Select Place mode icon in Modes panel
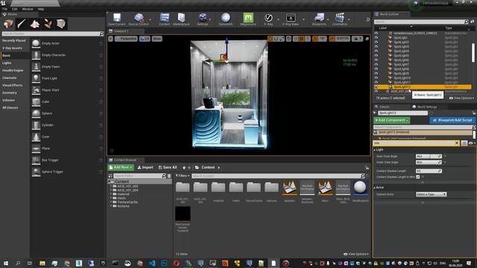The width and height of the screenshot is (477, 268). (8, 24)
